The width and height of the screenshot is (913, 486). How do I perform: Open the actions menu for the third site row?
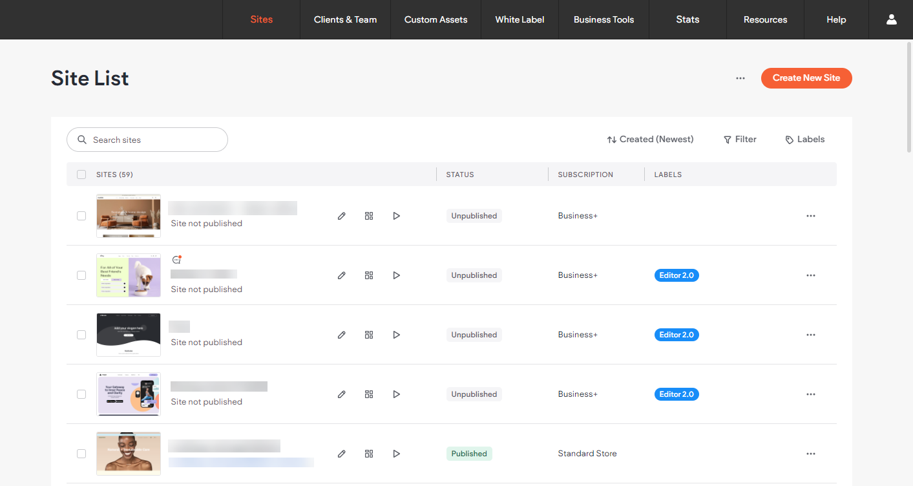(x=811, y=334)
